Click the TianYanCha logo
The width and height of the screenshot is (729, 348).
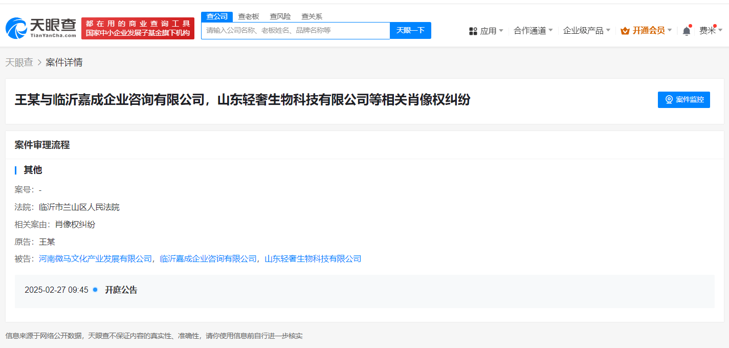41,28
